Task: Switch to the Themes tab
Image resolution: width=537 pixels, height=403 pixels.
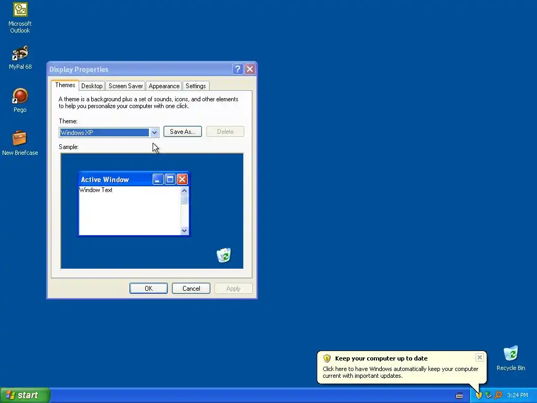Action: coord(65,85)
